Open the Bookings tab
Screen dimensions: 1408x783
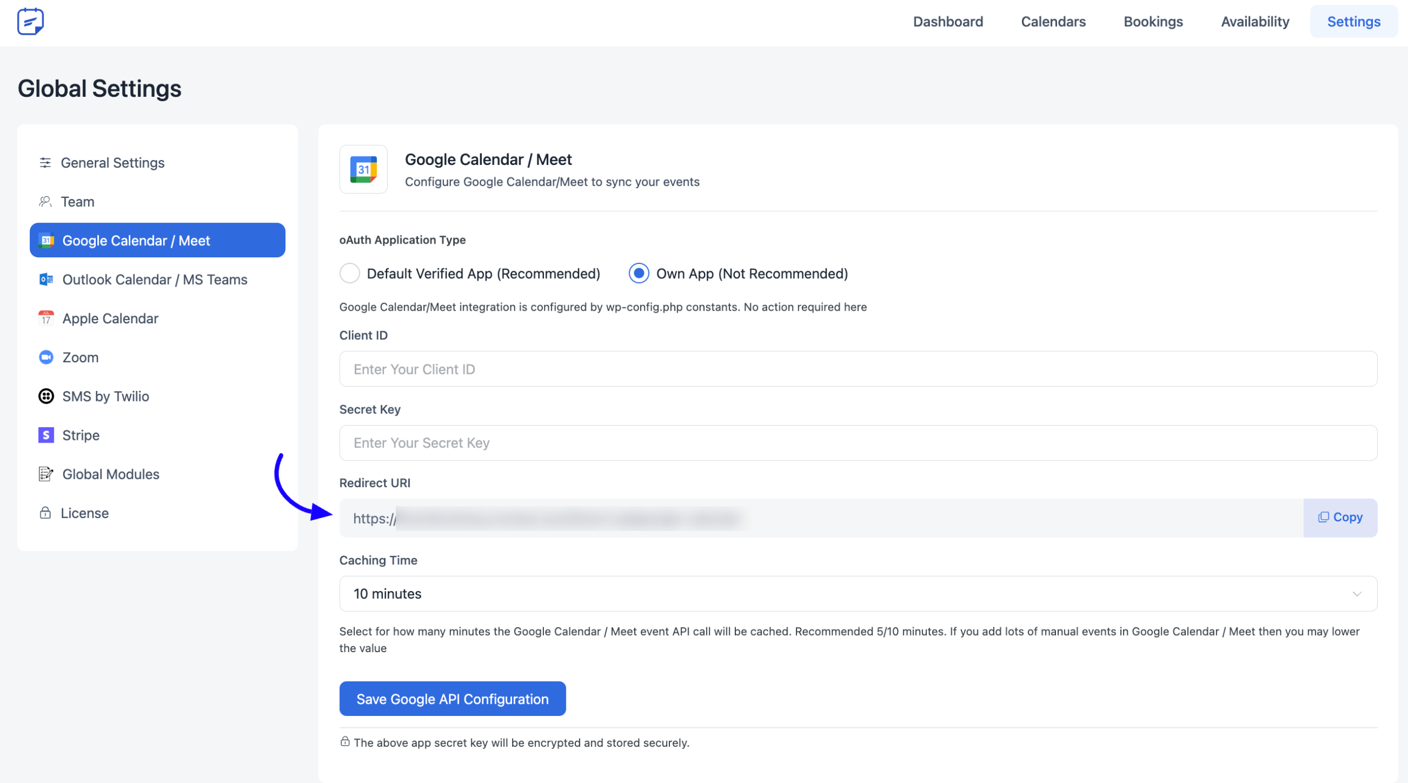pyautogui.click(x=1153, y=21)
